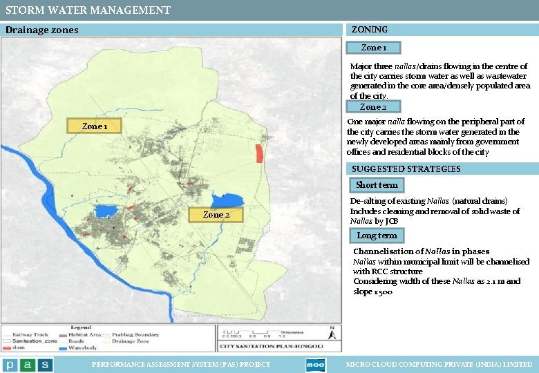Click the 'Waterbody' legend label
Screen dimensions: 539x373
pos(82,348)
